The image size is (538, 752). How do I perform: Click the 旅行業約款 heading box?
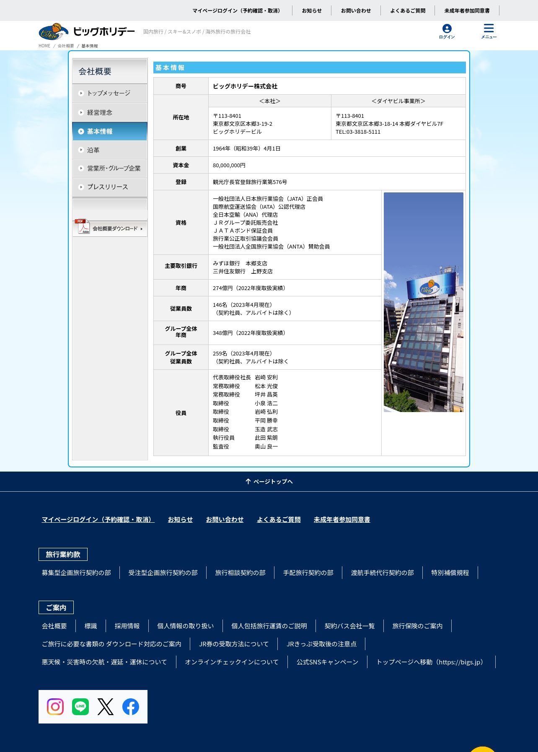pyautogui.click(x=63, y=554)
